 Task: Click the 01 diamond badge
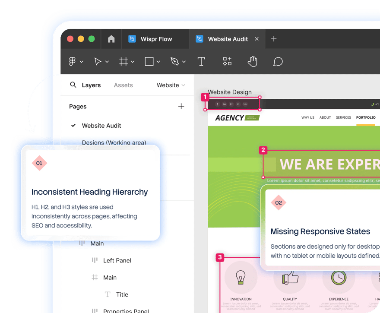tap(39, 163)
